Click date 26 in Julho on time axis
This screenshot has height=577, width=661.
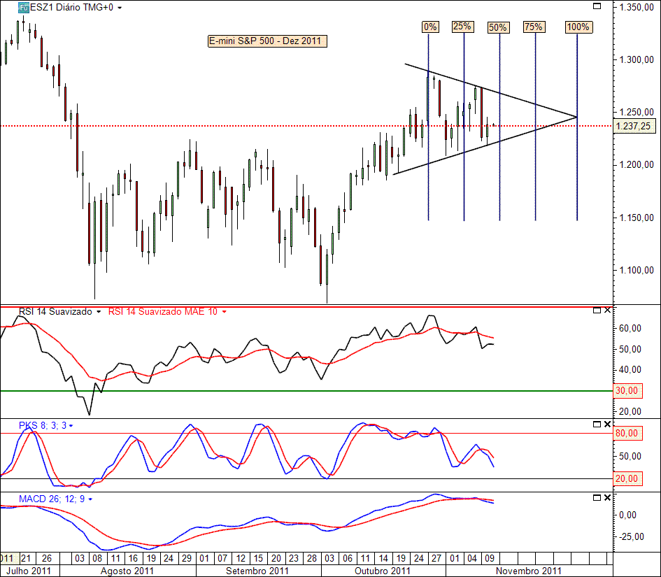point(46,558)
